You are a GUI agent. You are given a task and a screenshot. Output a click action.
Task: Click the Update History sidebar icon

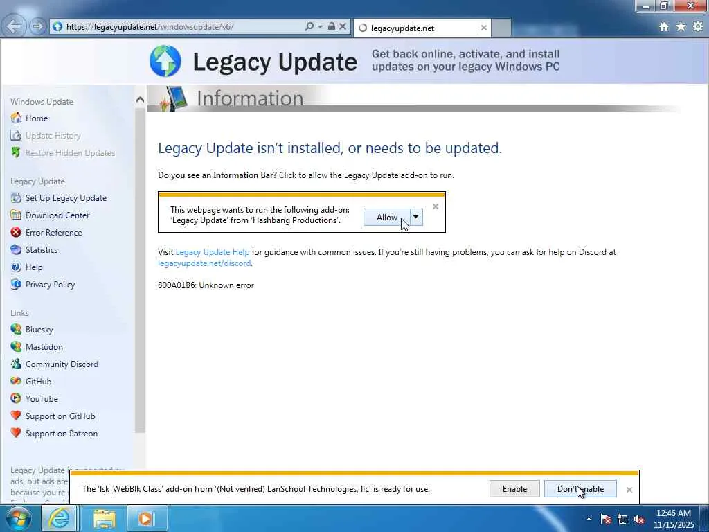16,135
